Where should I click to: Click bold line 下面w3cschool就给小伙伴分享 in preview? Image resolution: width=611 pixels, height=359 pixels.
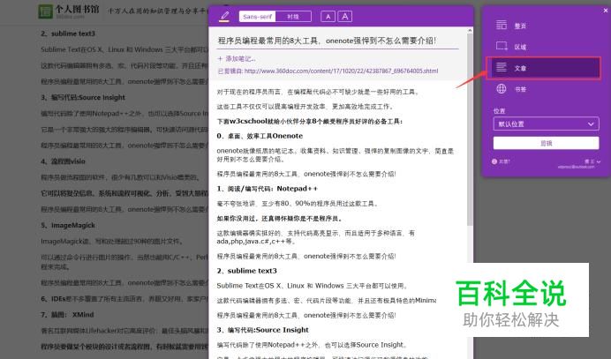point(310,121)
